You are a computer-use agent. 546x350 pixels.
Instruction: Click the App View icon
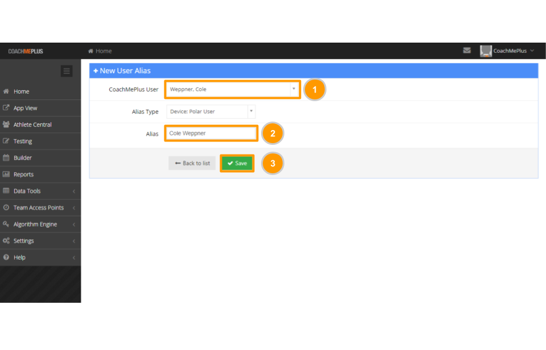pos(6,108)
